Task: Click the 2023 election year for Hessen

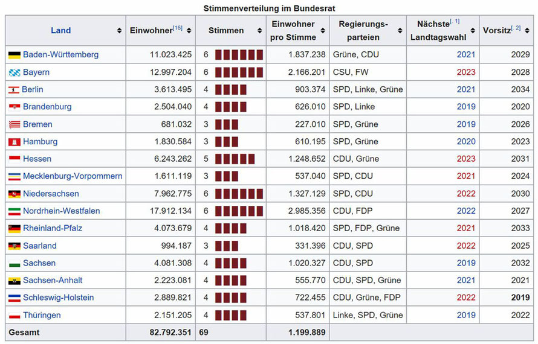Action: (x=466, y=159)
